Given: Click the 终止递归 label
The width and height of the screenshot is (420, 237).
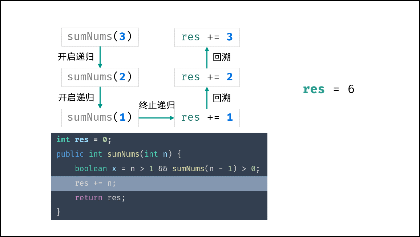Looking at the screenshot, I should [x=157, y=105].
